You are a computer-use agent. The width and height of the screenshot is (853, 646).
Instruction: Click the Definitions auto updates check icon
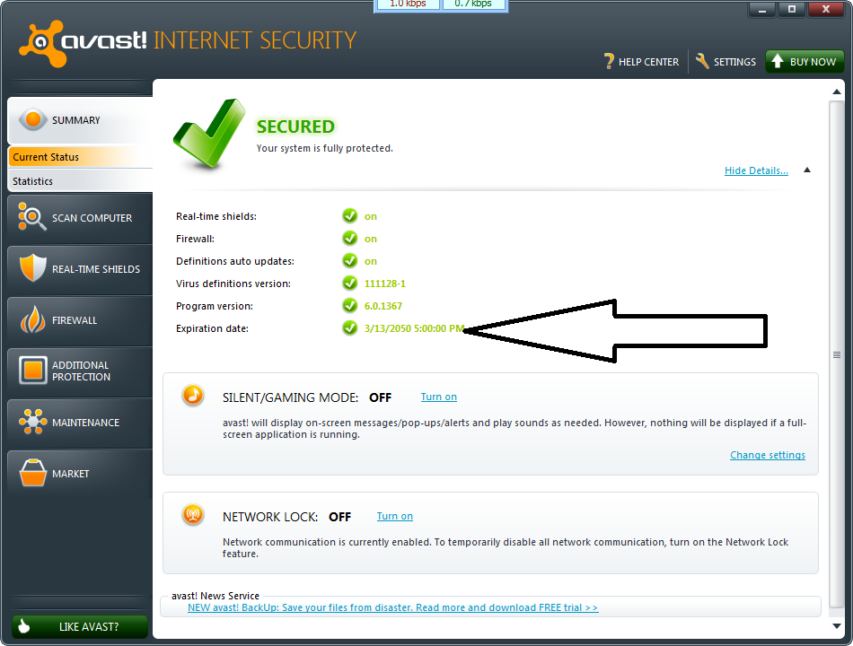tap(350, 260)
